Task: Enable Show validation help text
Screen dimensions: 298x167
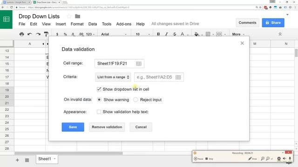Action: point(99,112)
